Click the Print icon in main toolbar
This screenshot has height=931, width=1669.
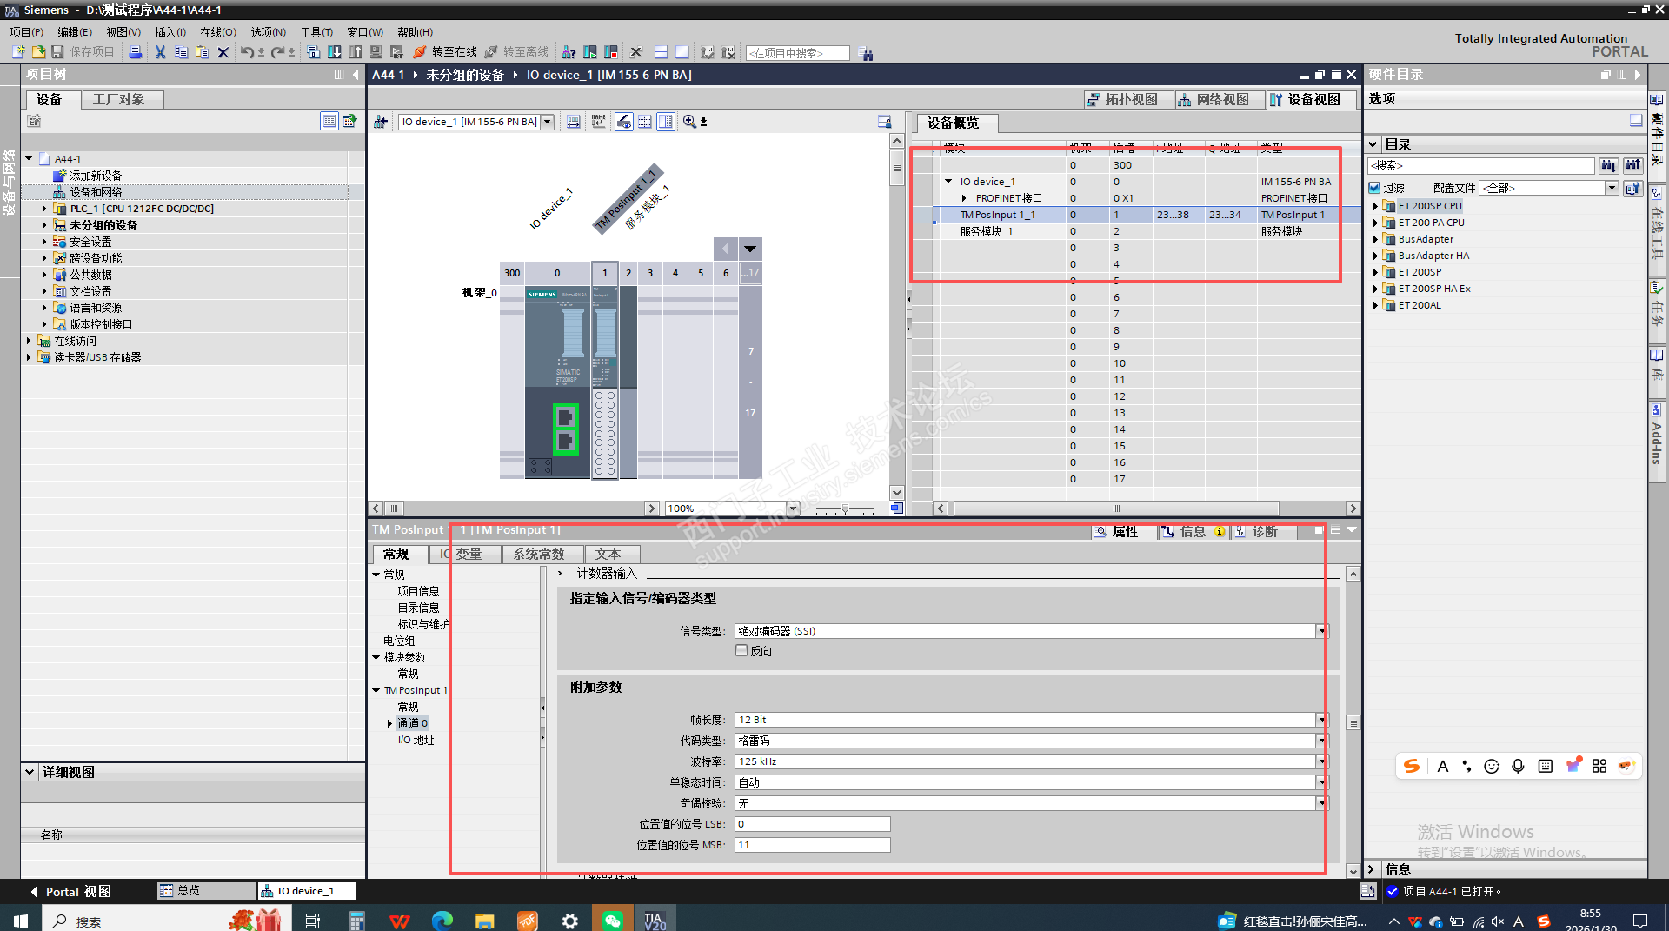(x=135, y=52)
